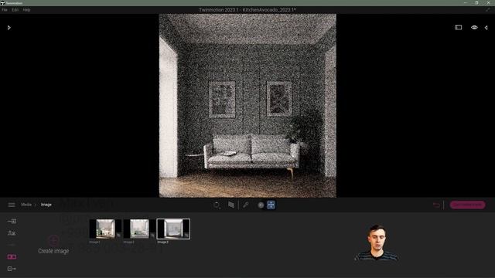Click the edit icon on third thumbnail
Image resolution: width=495 pixels, height=278 pixels.
point(186,235)
